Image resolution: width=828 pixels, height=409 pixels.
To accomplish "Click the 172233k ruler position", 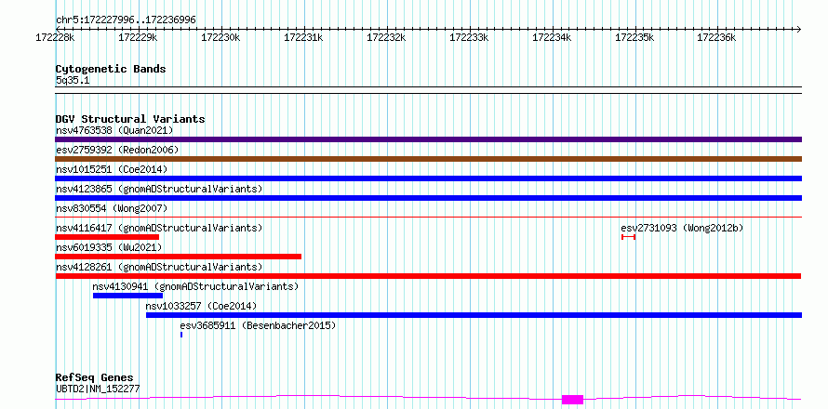I will pyautogui.click(x=469, y=38).
